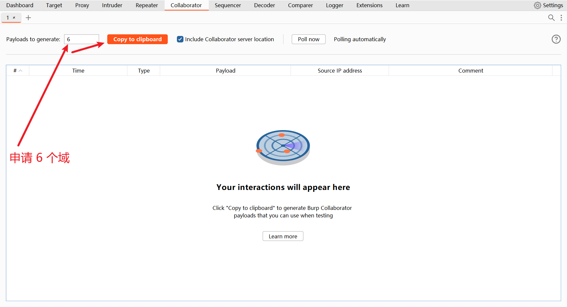Select the Intruder tab
Screen dimensions: 567x307
coord(112,5)
